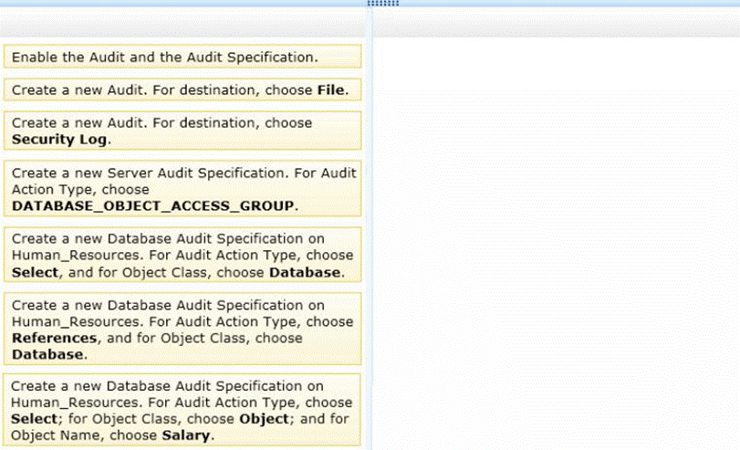The image size is (740, 450).
Task: Select the Server Audit Specification step
Action: point(182,189)
